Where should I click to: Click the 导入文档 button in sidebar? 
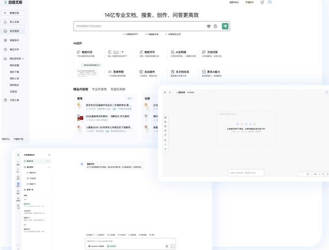tap(13, 22)
